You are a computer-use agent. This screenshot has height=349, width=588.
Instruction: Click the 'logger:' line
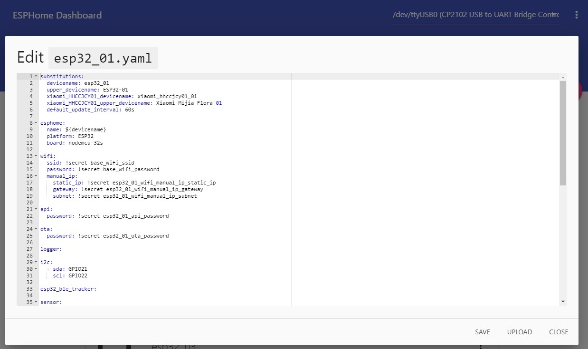[51, 249]
